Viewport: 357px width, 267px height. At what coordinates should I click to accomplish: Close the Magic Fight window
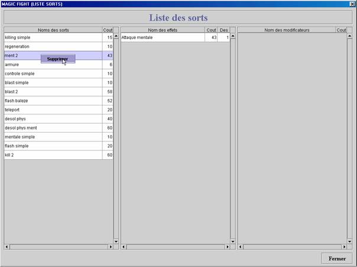point(352,4)
